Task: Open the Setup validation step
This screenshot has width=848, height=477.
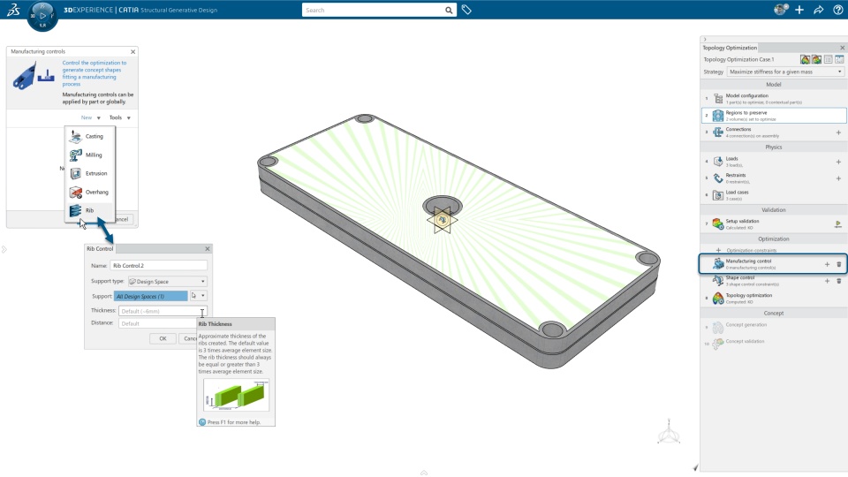Action: coord(767,223)
